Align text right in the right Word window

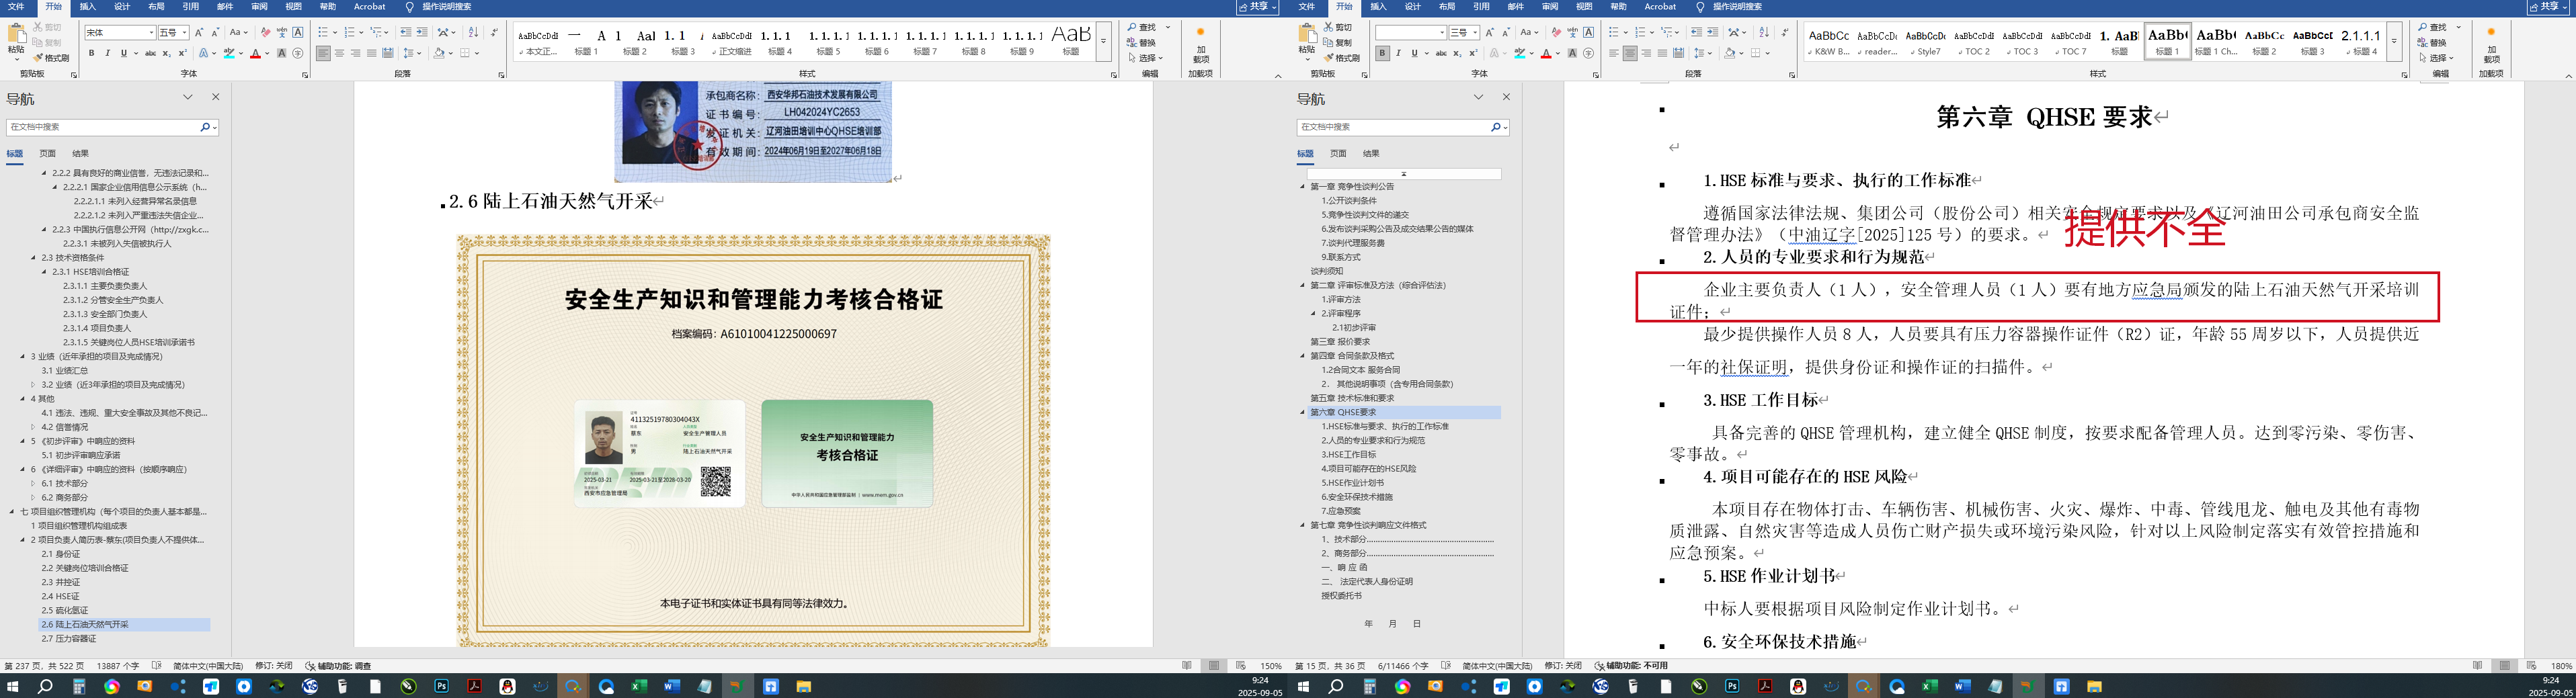1647,53
